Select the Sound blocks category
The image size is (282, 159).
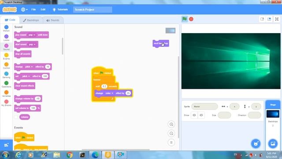tap(6, 47)
